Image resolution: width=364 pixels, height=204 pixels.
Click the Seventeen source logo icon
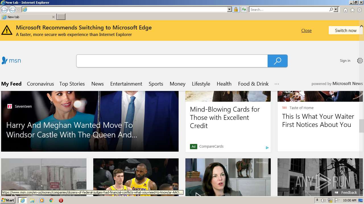10,106
